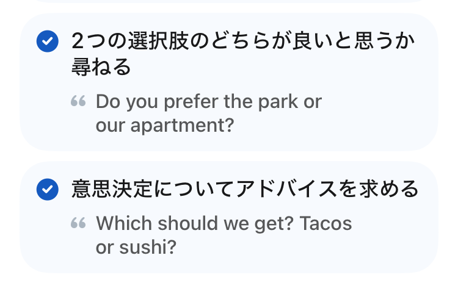The image size is (458, 294).
Task: Select the text line "or sushi?"
Action: click(136, 247)
